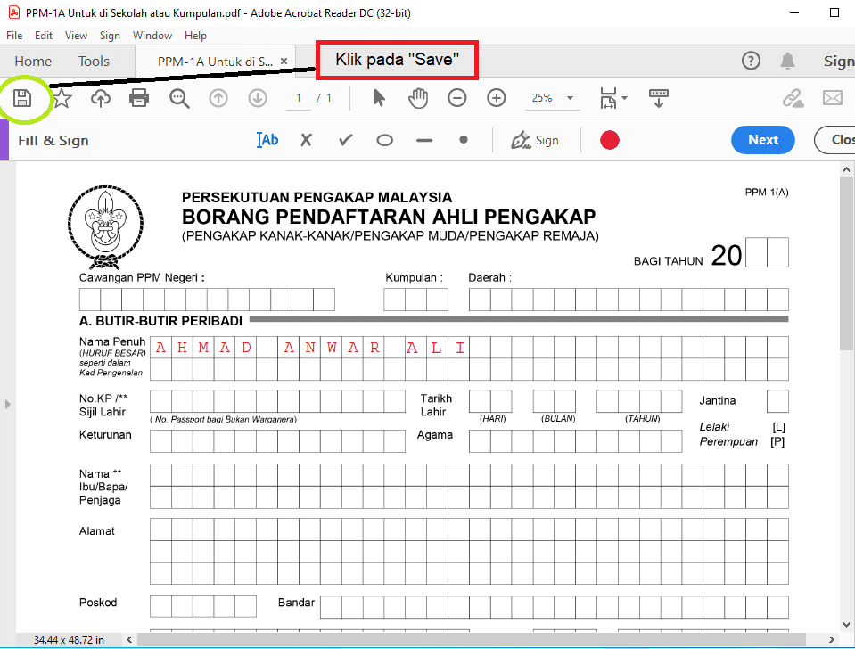Select the circle annotation tool

[x=384, y=140]
